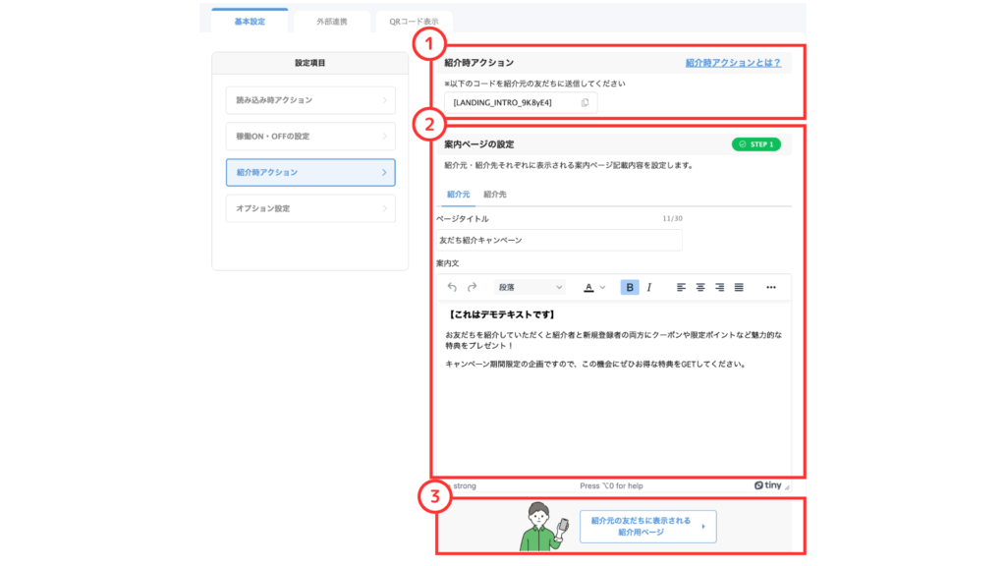Toggle italic formatting in the editor
The width and height of the screenshot is (1006, 566).
649,287
